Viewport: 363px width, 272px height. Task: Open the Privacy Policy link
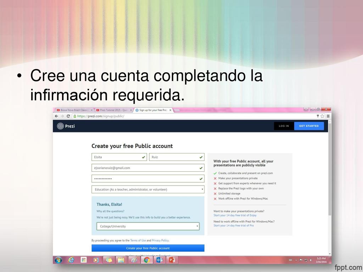coord(160,240)
